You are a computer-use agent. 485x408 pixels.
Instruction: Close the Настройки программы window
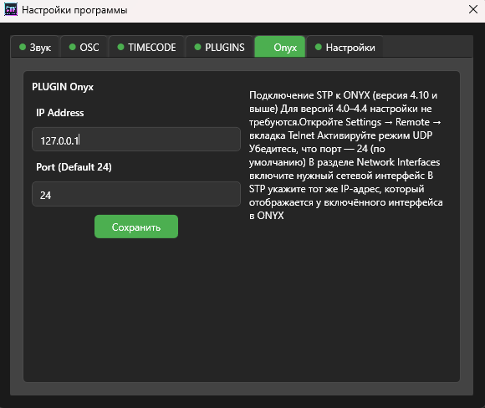[x=473, y=9]
